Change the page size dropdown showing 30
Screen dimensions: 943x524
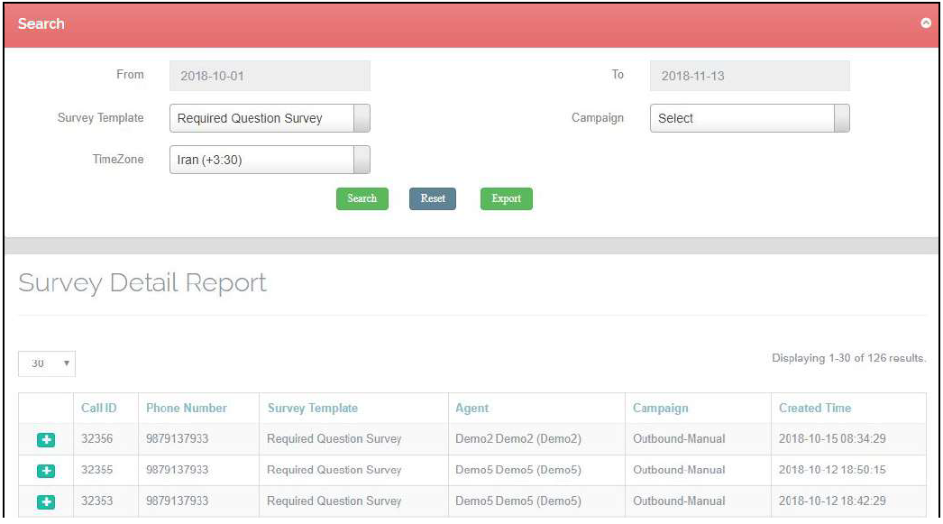[x=47, y=363]
